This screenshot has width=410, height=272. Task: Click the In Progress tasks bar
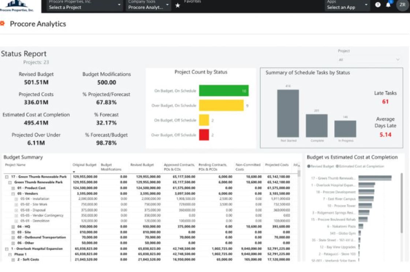(345, 128)
